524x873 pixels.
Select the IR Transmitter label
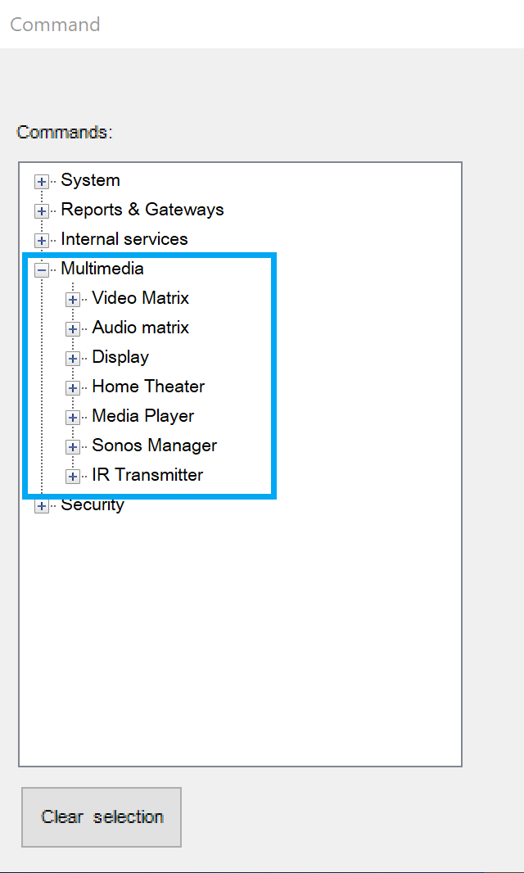147,475
